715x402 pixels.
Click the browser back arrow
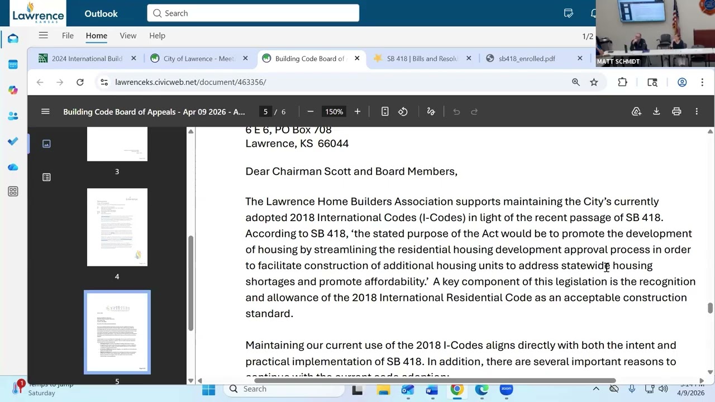[x=40, y=82]
